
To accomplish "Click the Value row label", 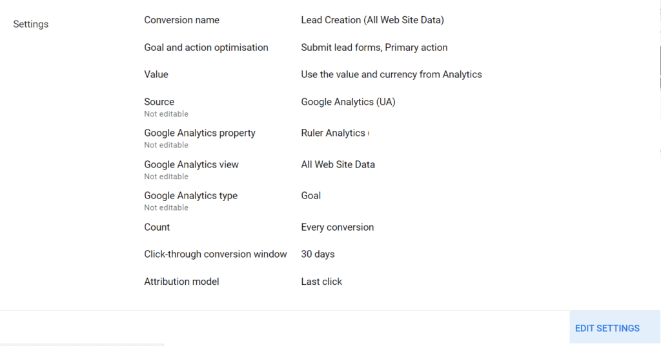I will [x=156, y=74].
